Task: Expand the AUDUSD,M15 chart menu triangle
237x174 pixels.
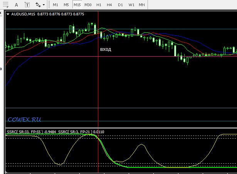Action: [8, 14]
